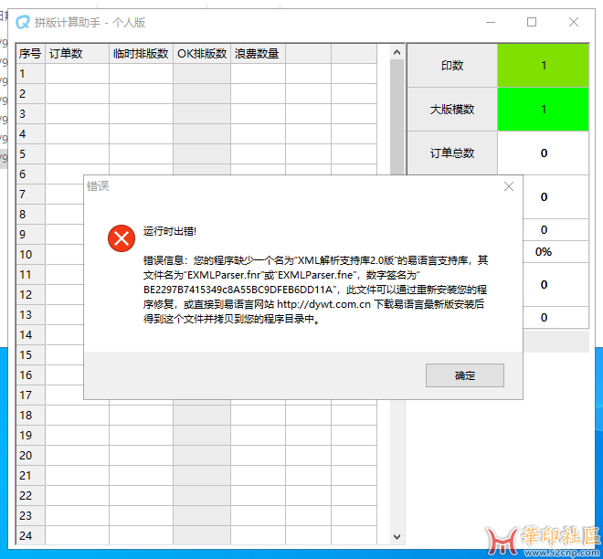Click the 临时排版数 column header

[x=141, y=54]
